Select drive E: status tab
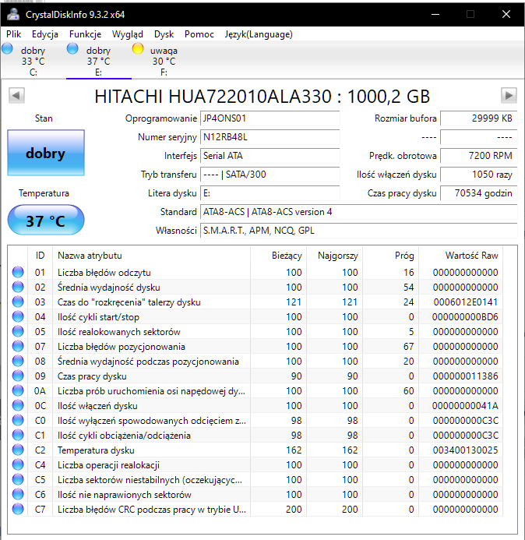Screen dimensions: 525x540 98,61
